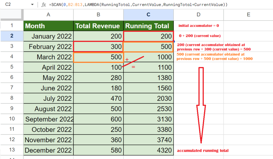This screenshot has width=273, height=159.
Task: Select the July 2022 revenue cell 470
Action: click(98, 98)
